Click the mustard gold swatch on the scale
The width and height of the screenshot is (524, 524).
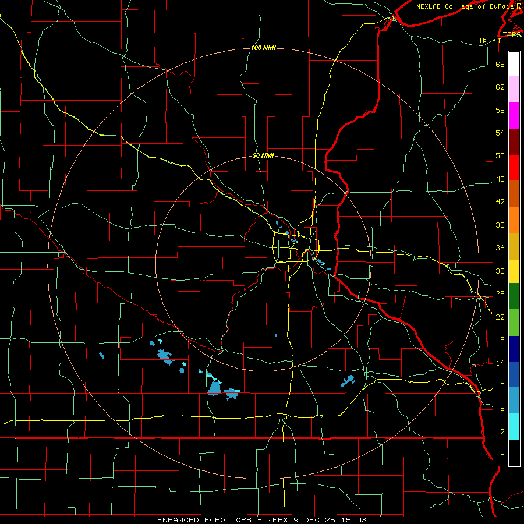click(514, 246)
